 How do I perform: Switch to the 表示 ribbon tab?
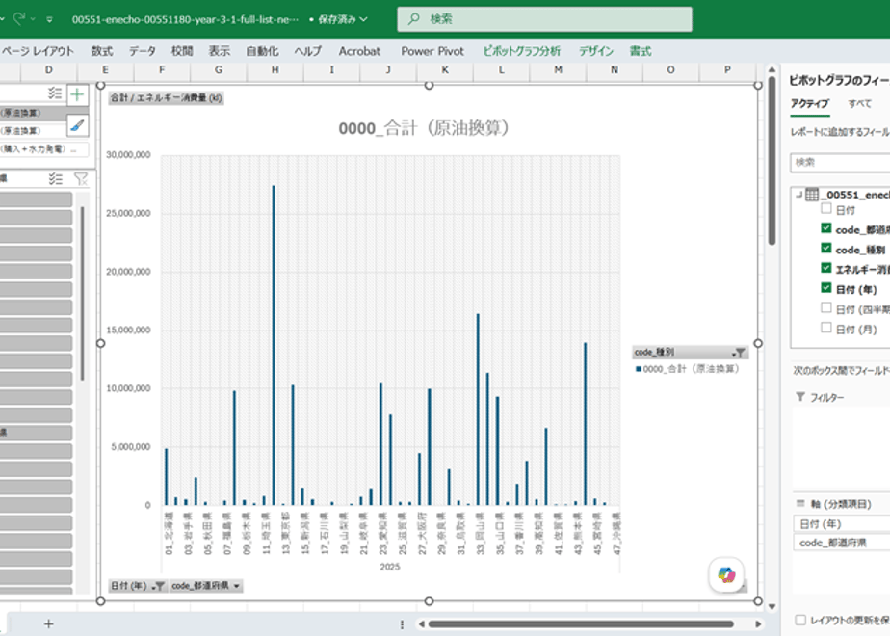(x=219, y=51)
